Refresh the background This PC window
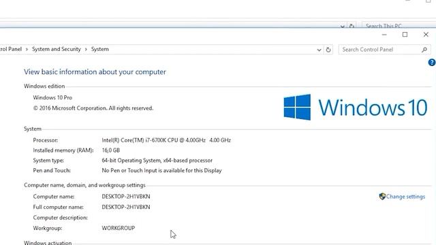This screenshot has height=245, width=436. click(352, 26)
